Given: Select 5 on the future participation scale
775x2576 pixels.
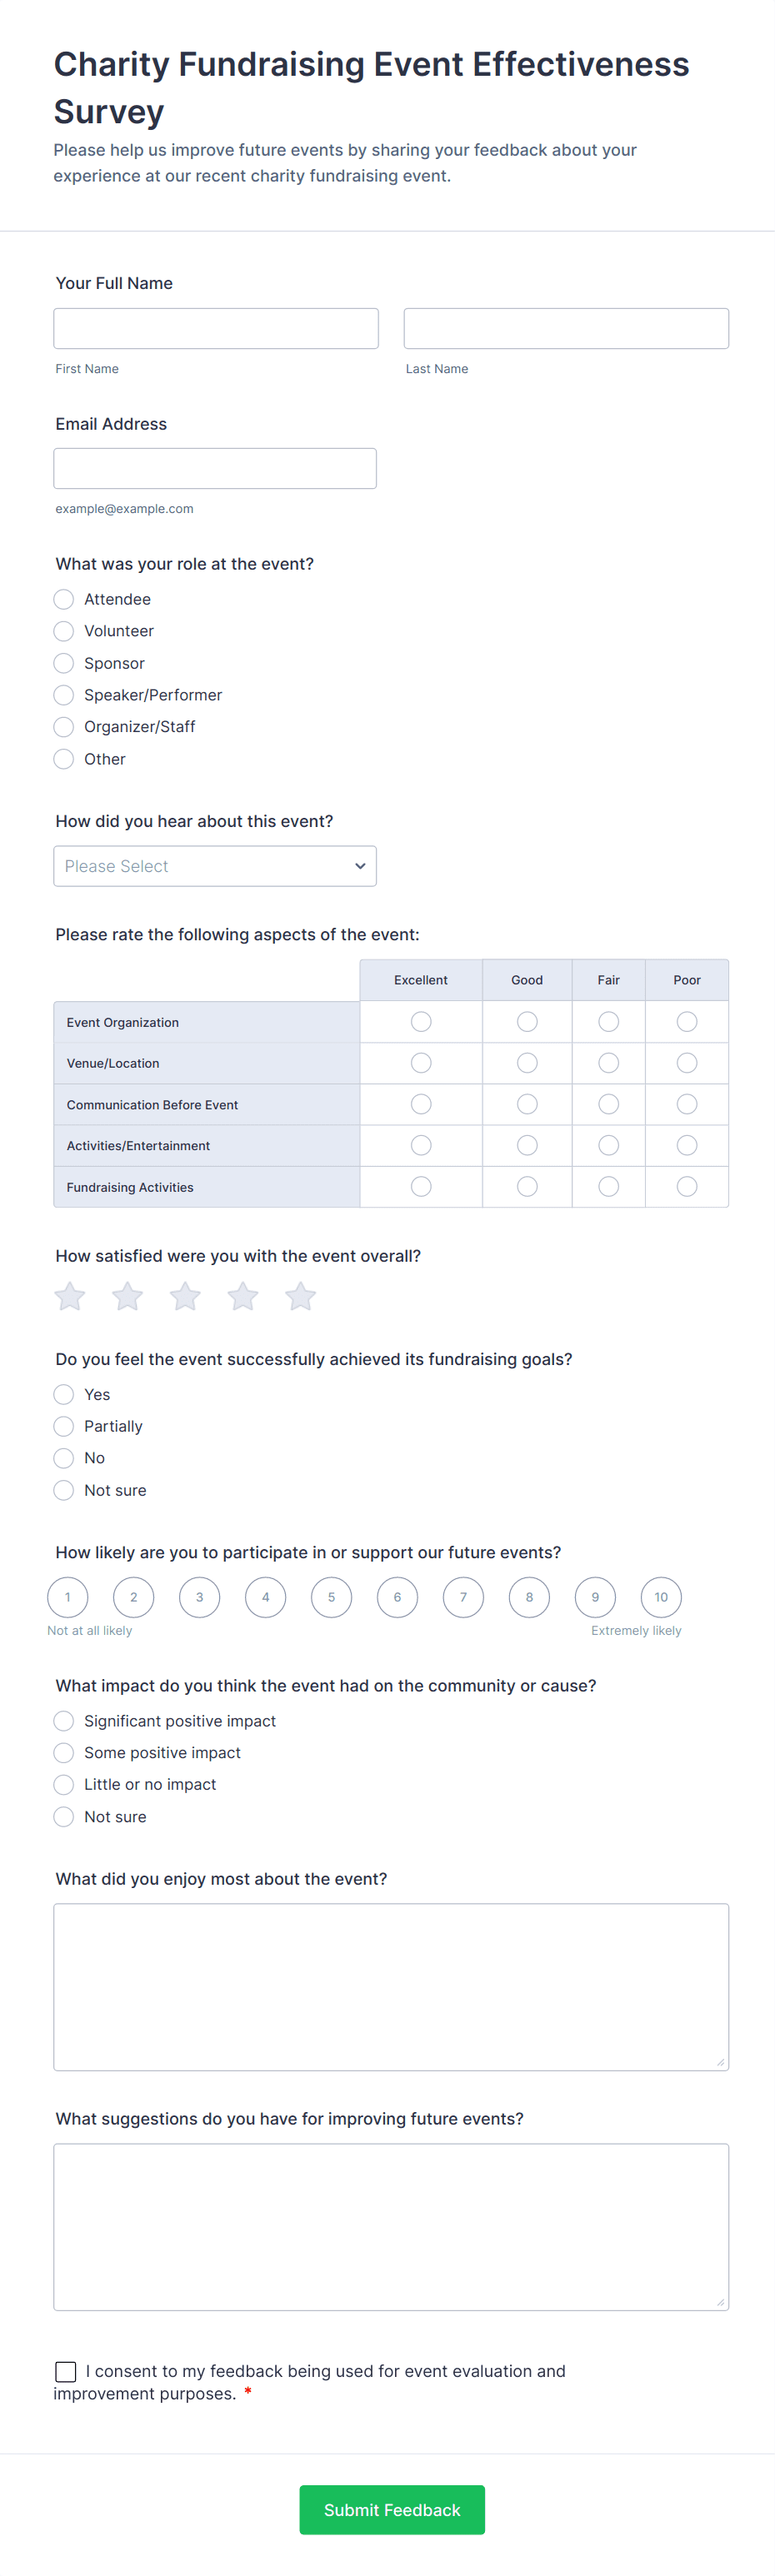Looking at the screenshot, I should pos(331,1597).
